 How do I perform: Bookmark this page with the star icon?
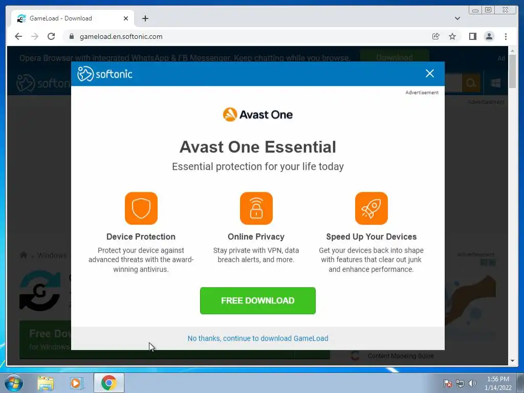452,36
